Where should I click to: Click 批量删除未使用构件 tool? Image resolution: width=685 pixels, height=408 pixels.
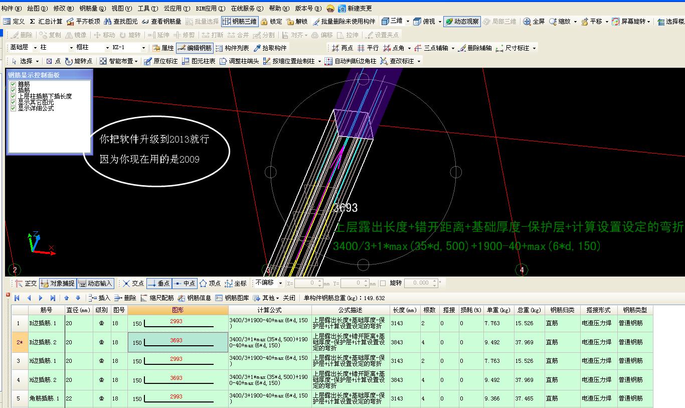pos(344,22)
